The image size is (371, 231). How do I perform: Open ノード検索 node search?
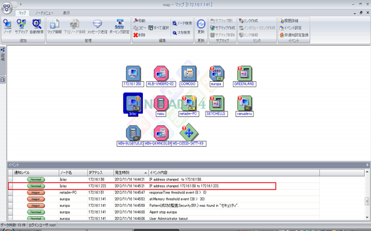[182, 23]
